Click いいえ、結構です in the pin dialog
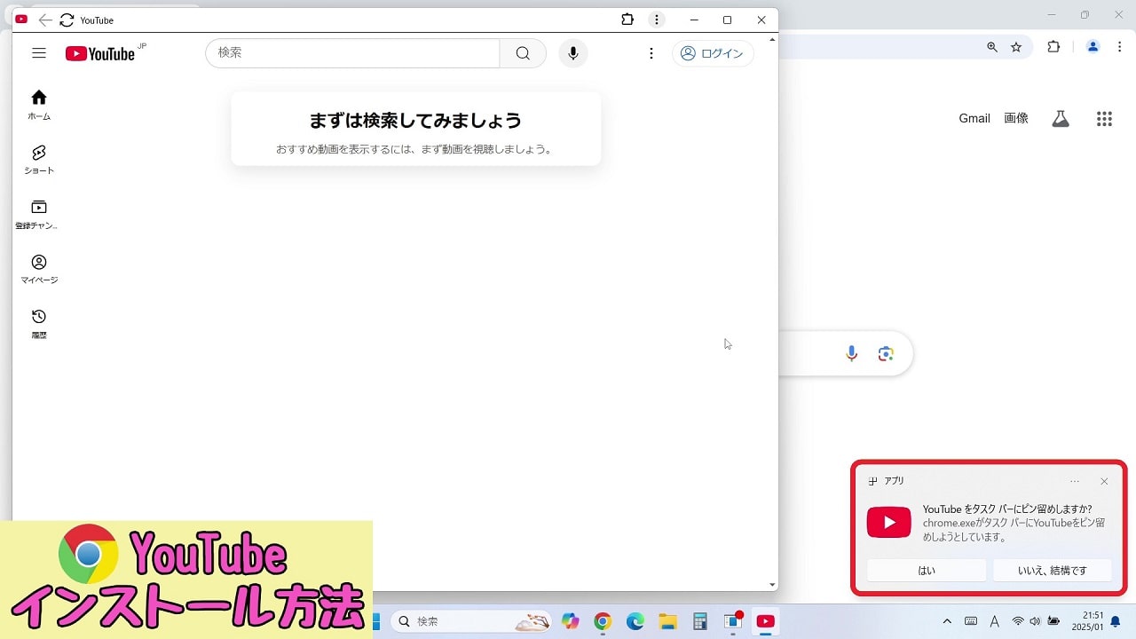Viewport: 1136px width, 639px height. point(1053,571)
